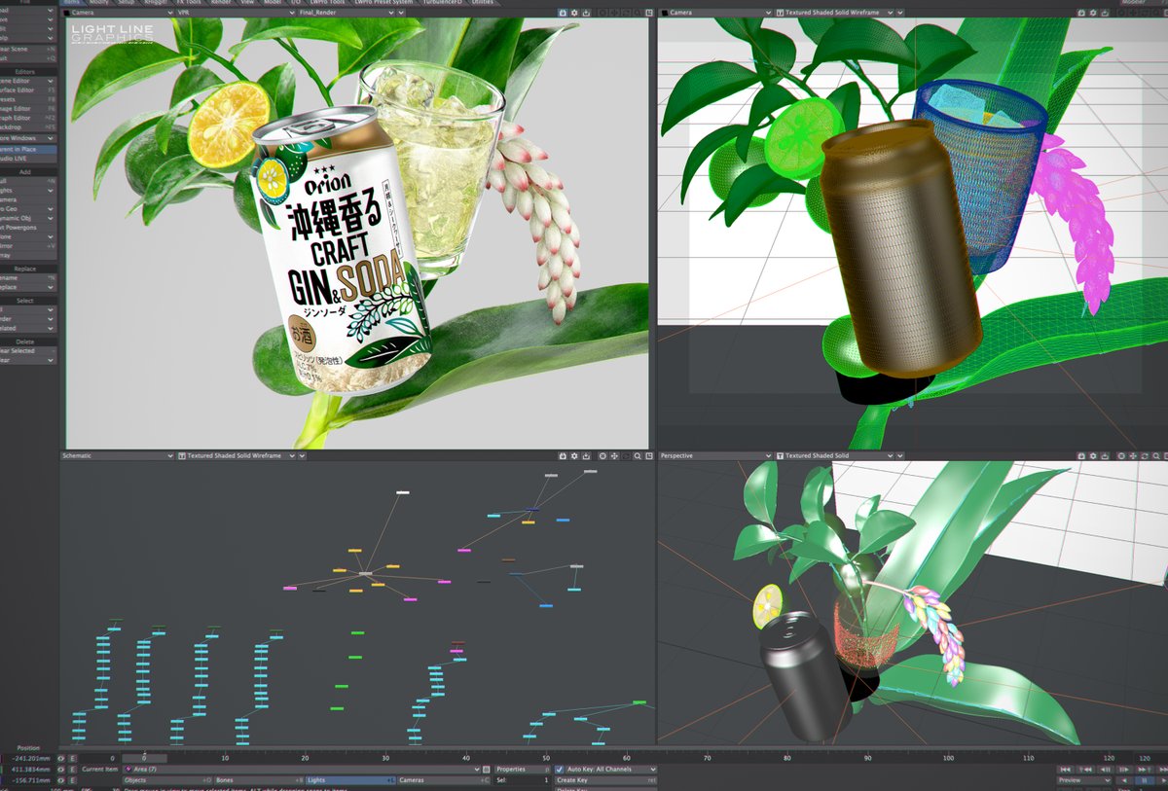
Task: Select the pan arrows icon in Schematic header
Action: pyautogui.click(x=614, y=455)
